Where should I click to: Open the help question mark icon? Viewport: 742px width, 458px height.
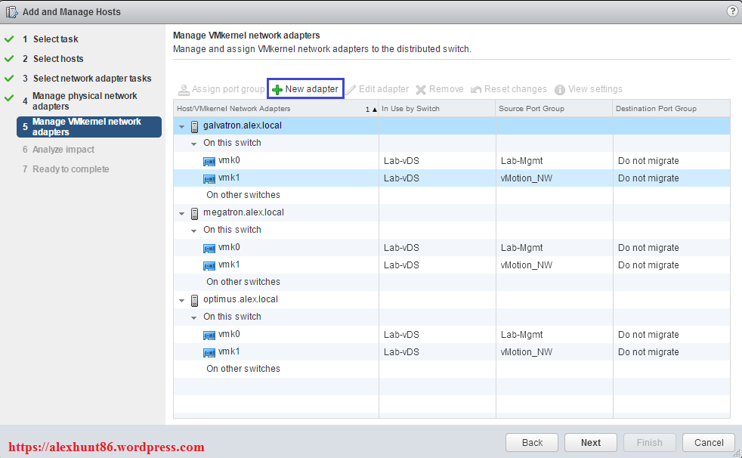click(x=731, y=11)
